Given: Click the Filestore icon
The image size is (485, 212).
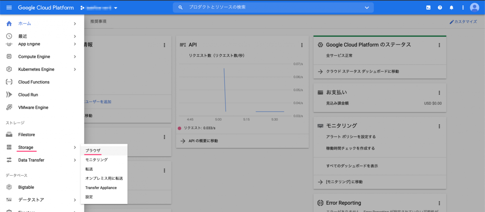Looking at the screenshot, I should coord(9,135).
